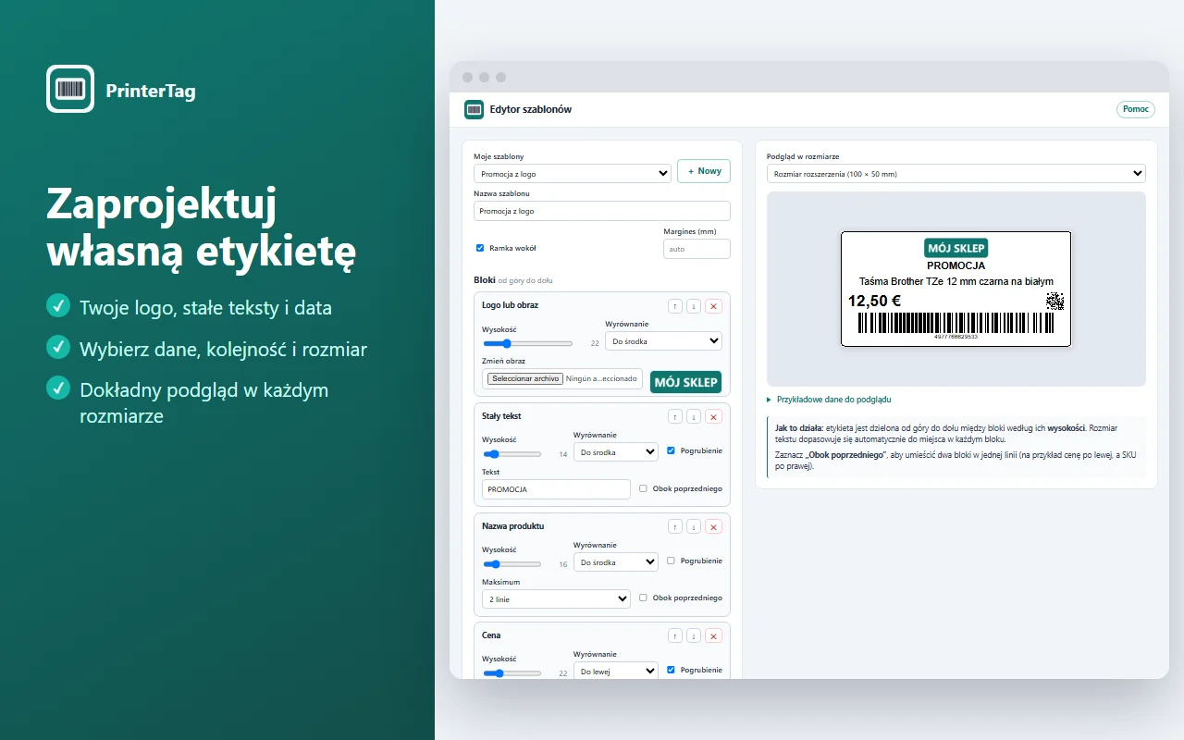The height and width of the screenshot is (740, 1184).
Task: Adjust the Wysokość slider for Nazwa produktu
Action: 512,563
